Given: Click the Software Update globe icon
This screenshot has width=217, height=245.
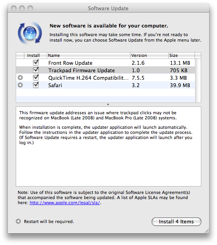Looking at the screenshot, I should 30,33.
